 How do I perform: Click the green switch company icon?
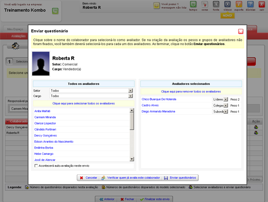[x=55, y=11]
